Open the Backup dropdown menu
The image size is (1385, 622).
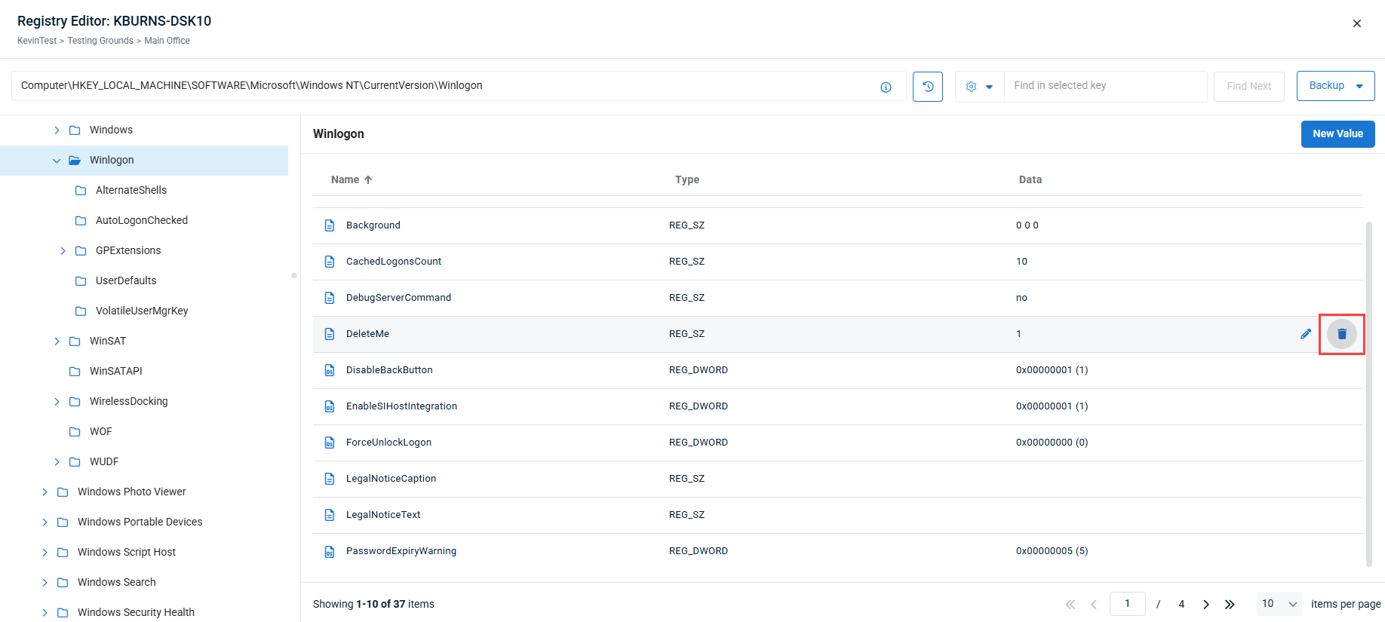[1335, 86]
